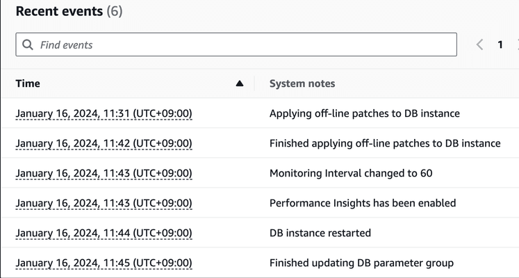Go to the previous events page
This screenshot has width=519, height=278.
(479, 44)
